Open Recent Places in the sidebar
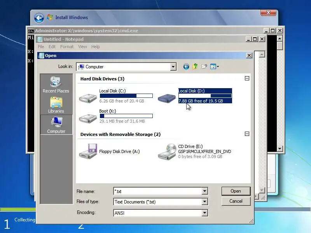 [x=56, y=85]
